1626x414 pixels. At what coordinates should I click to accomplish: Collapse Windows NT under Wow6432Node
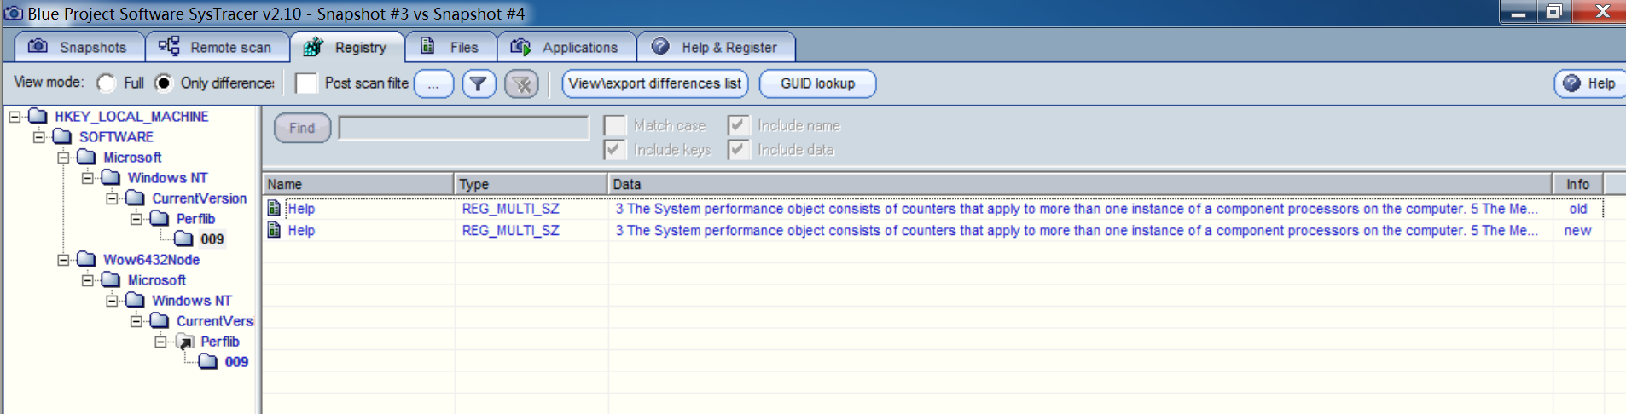click(x=112, y=301)
